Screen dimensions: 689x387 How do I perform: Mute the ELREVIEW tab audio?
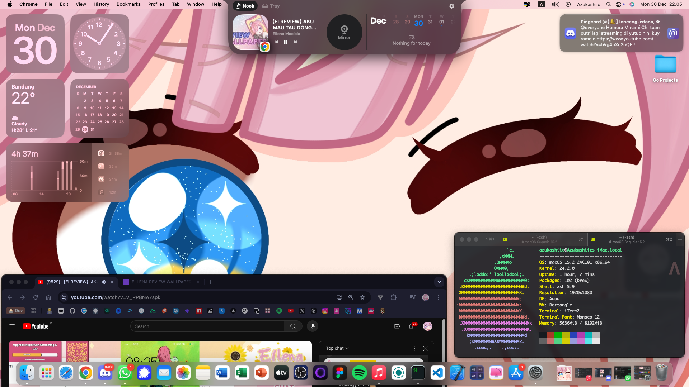[104, 282]
